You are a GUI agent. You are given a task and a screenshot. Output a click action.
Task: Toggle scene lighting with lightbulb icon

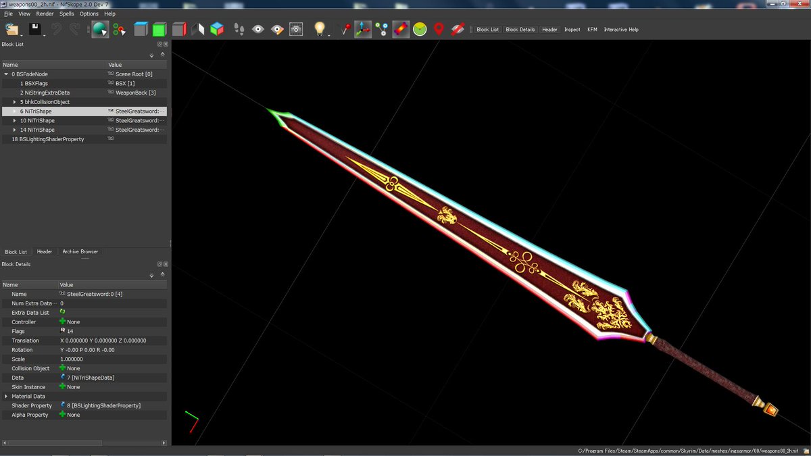pos(320,29)
